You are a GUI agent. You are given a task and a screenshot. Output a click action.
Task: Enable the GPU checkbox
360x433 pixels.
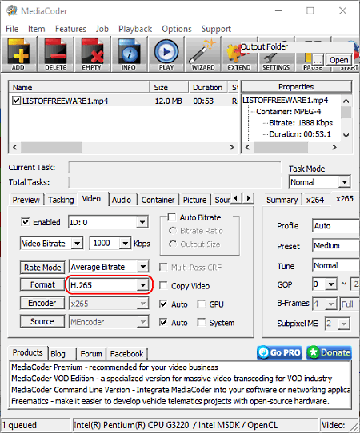point(202,304)
